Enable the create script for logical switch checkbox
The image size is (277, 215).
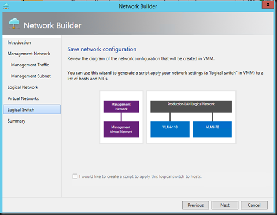75,176
